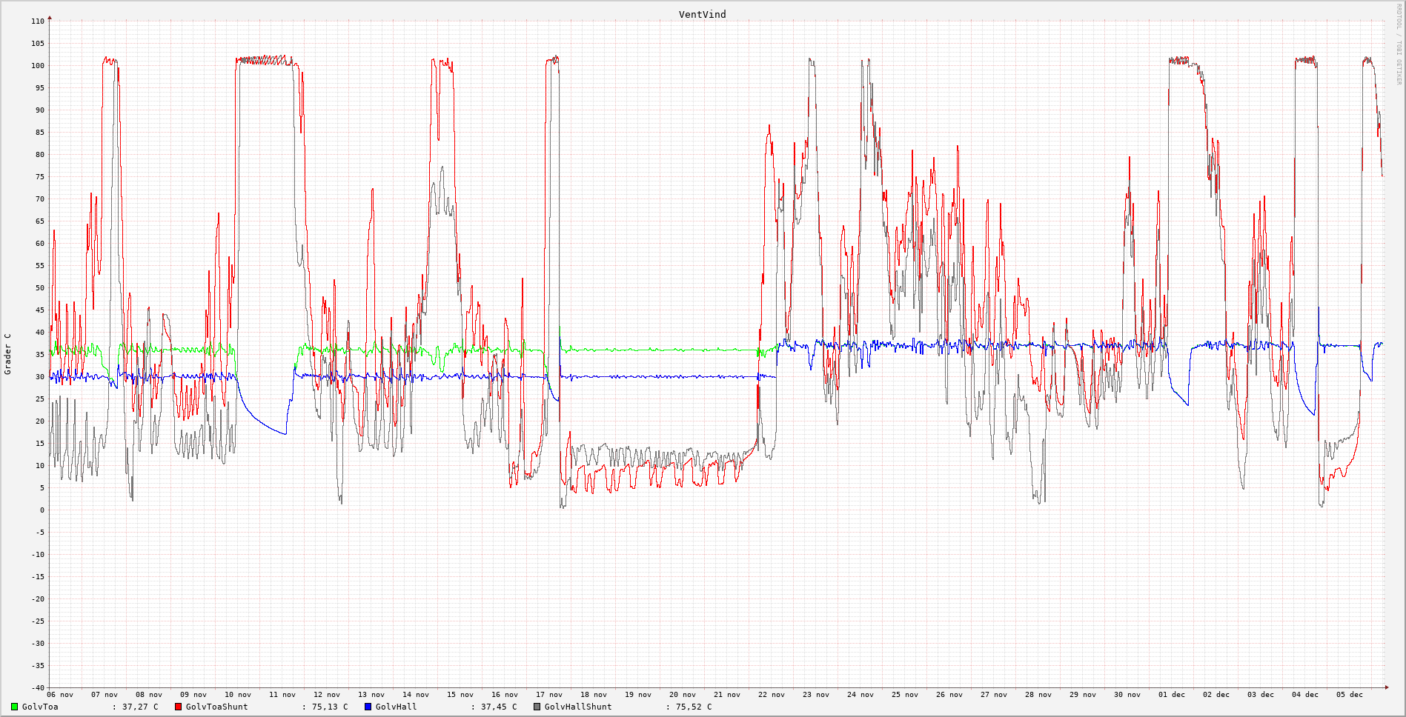Click the 06 nov date label
1406x717 pixels.
coord(60,695)
